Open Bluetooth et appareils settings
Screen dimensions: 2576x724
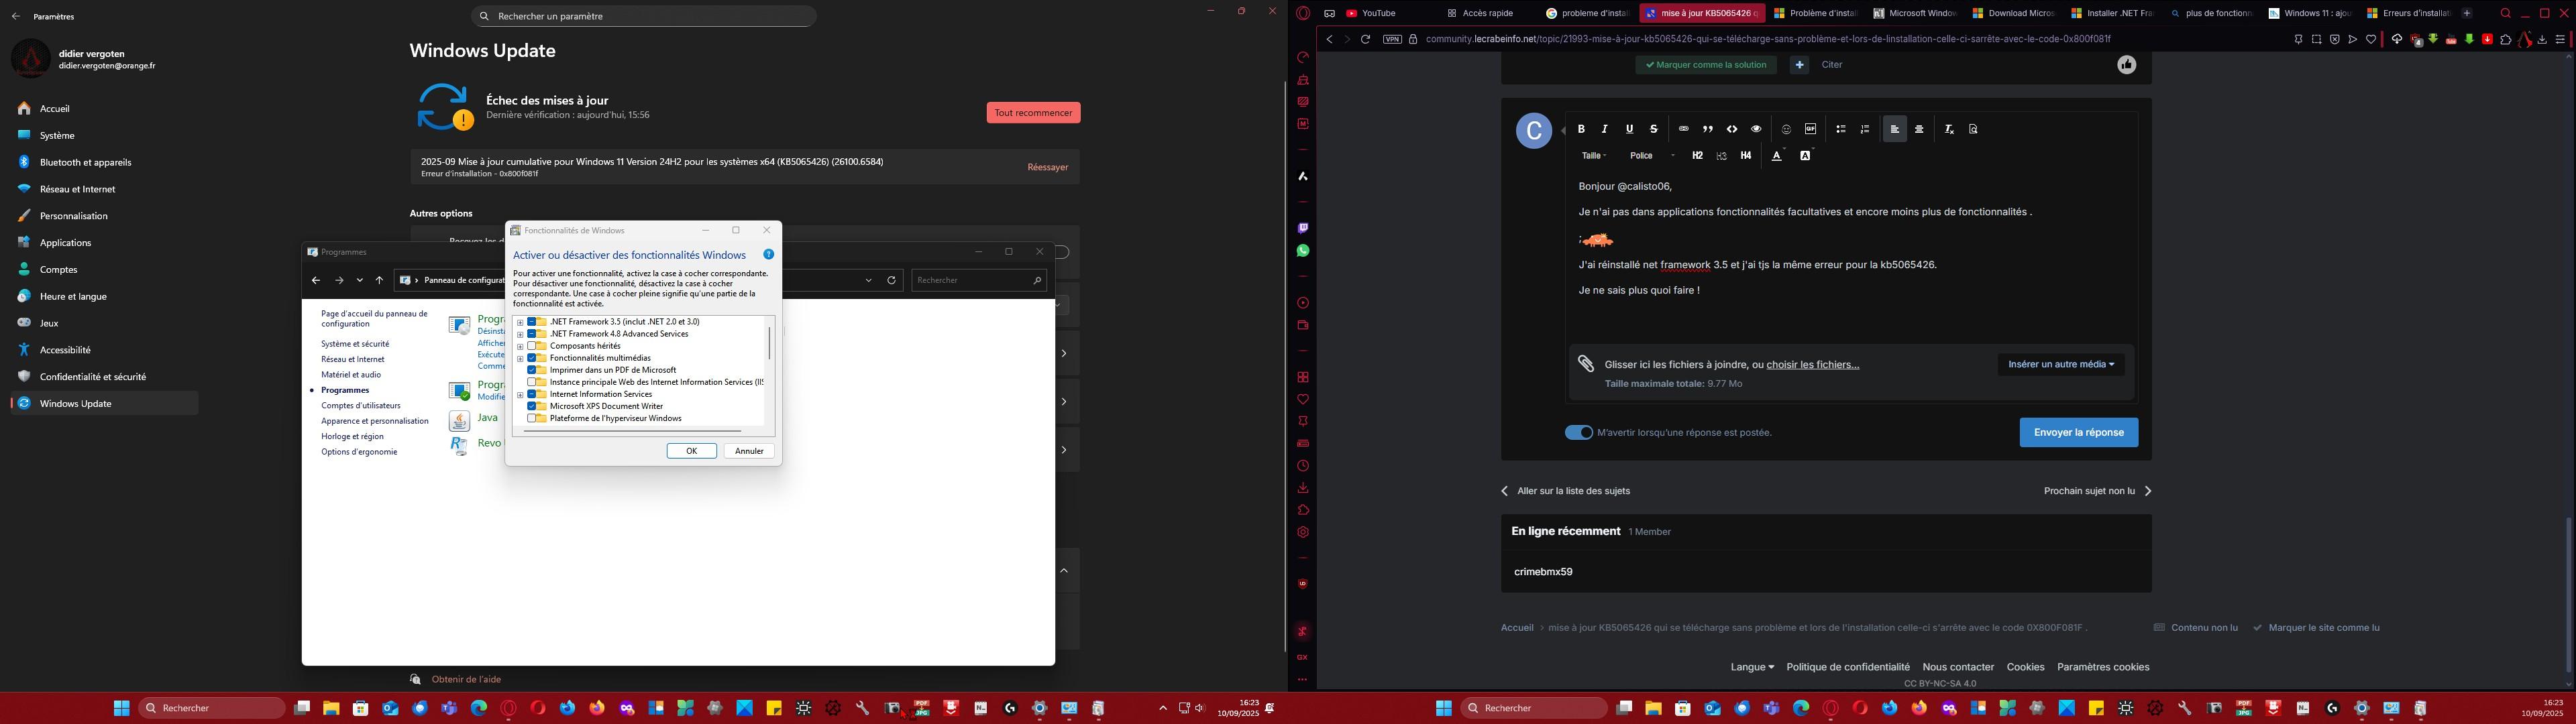tap(104, 162)
